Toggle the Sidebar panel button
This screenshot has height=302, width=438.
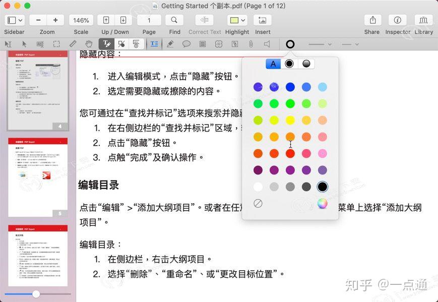[12, 20]
